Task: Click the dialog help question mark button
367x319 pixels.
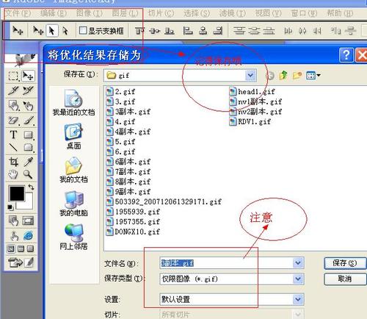Action: coord(346,55)
